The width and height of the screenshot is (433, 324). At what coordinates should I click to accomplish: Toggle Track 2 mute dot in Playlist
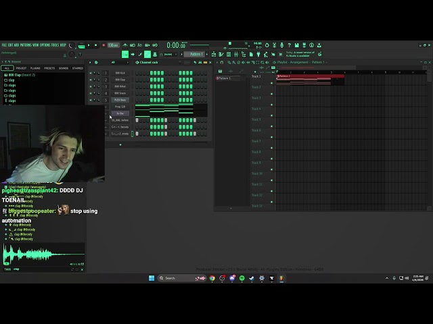pos(272,94)
